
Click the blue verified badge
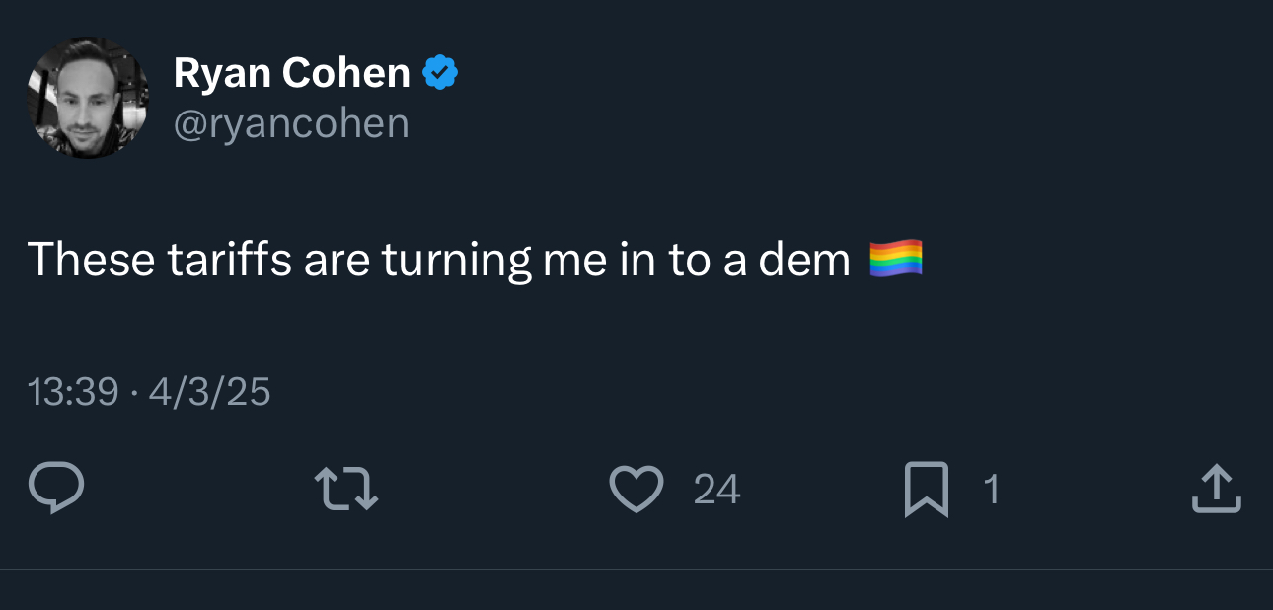point(440,73)
